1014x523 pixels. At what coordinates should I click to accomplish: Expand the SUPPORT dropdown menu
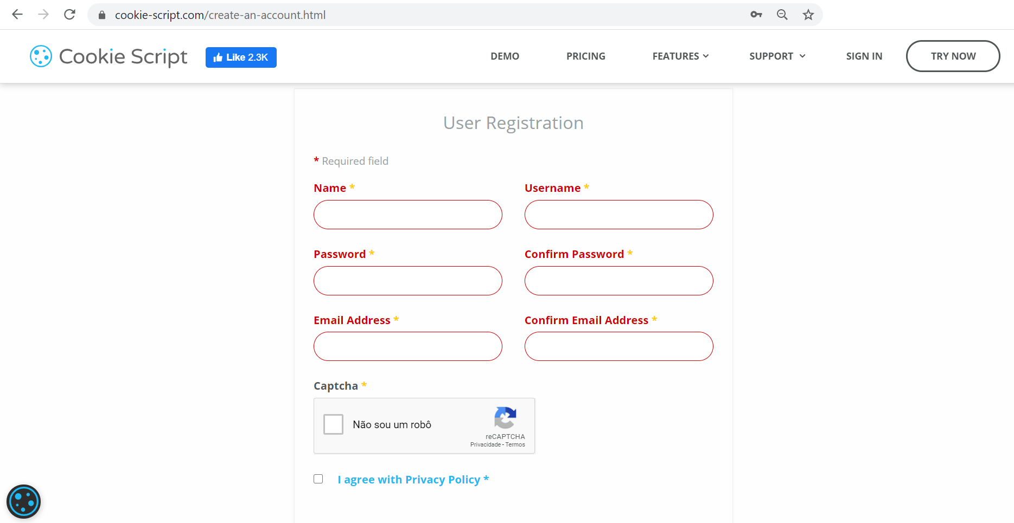click(x=777, y=56)
